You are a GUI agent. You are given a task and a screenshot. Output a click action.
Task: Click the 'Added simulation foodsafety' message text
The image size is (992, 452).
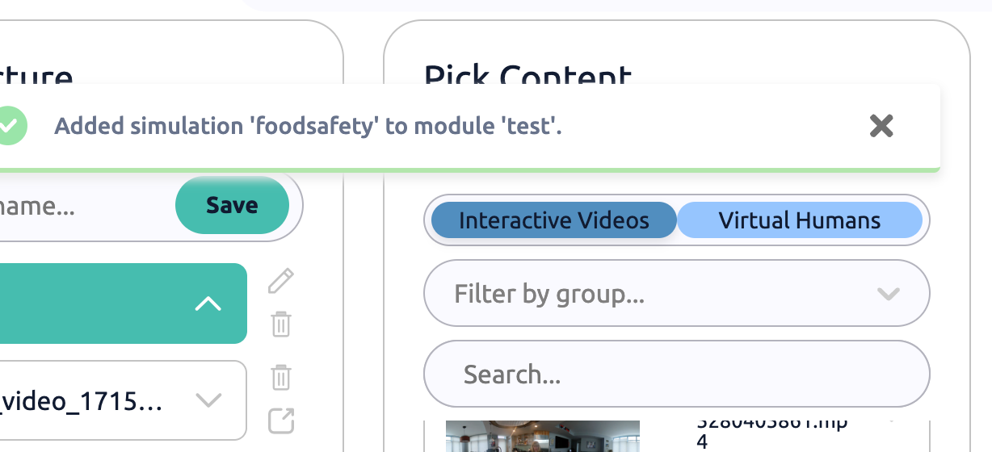pyautogui.click(x=307, y=127)
